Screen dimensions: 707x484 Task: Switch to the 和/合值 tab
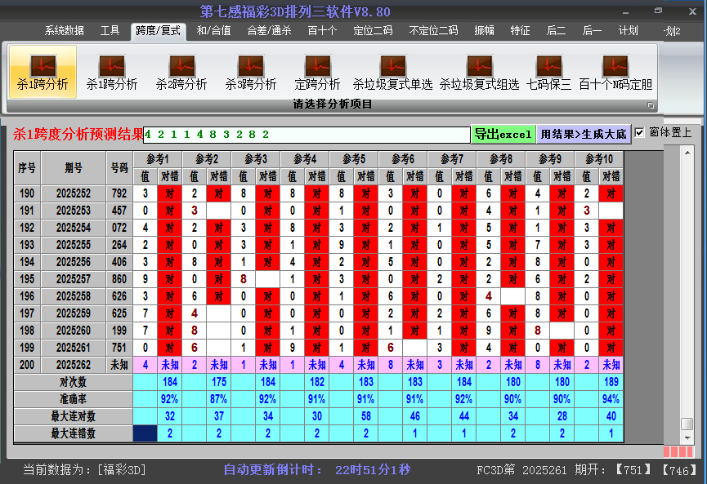pyautogui.click(x=213, y=31)
